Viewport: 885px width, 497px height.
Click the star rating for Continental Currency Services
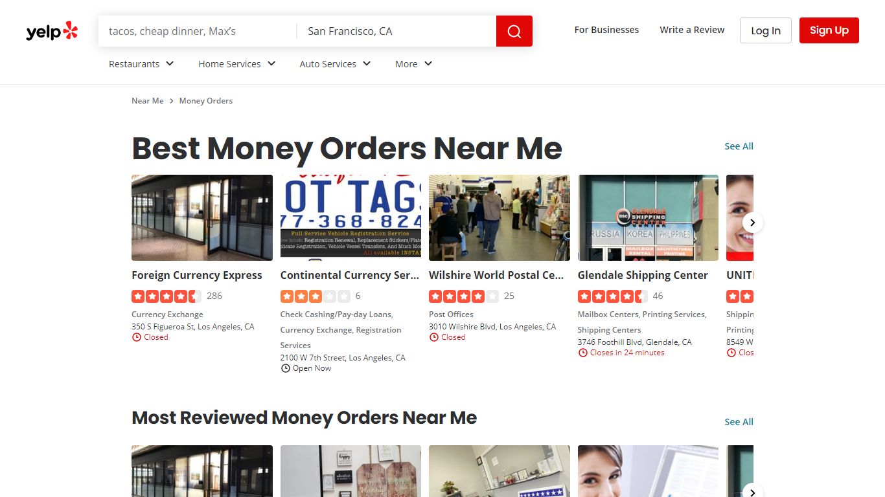tap(315, 296)
